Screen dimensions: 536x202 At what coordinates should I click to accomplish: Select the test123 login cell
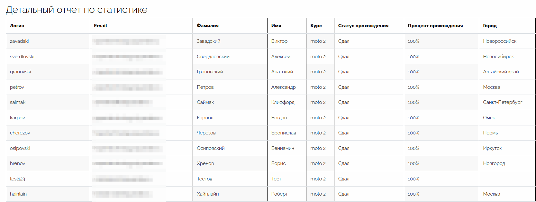(17, 179)
